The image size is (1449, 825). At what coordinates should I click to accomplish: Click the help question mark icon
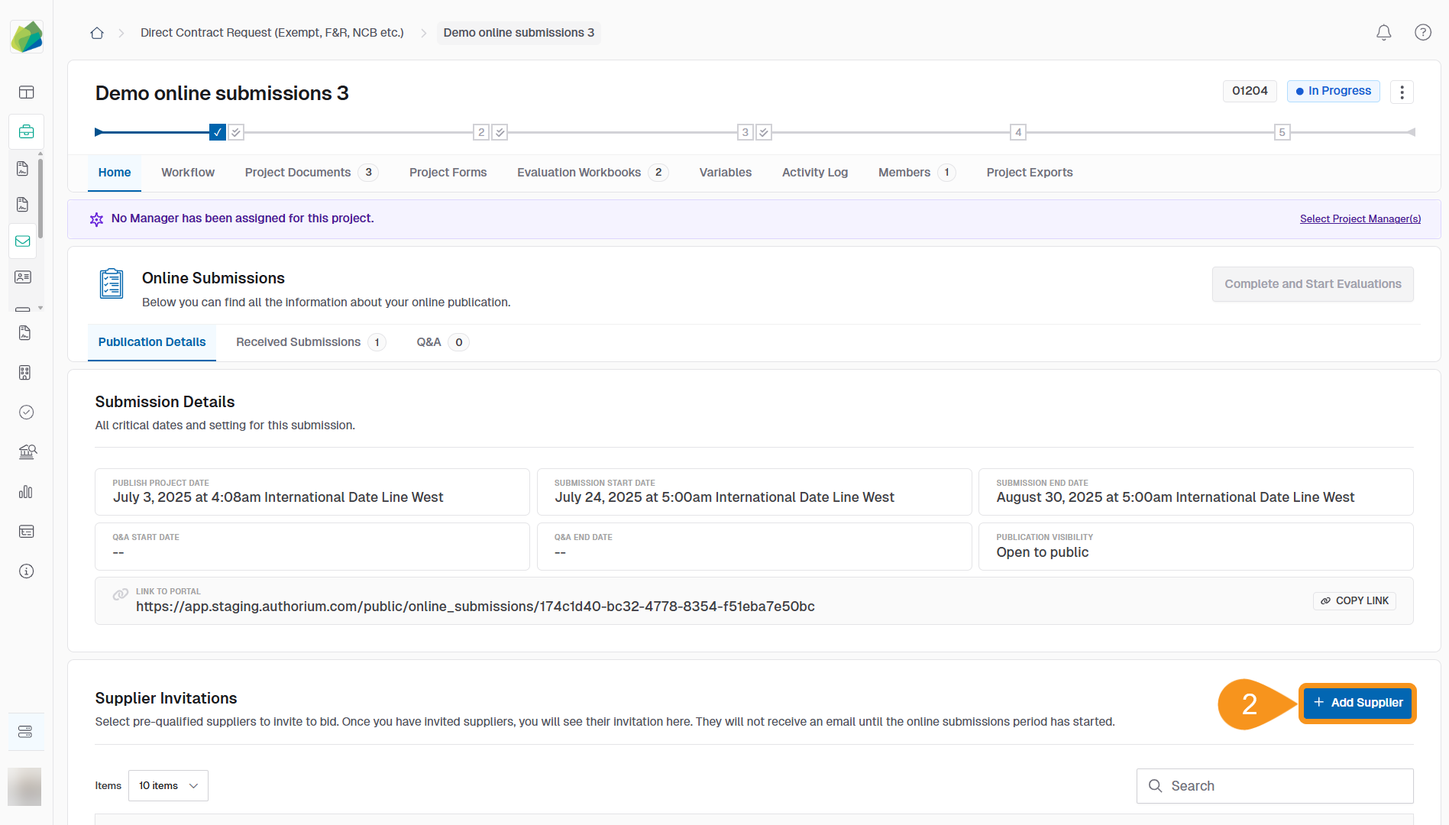[x=1422, y=33]
